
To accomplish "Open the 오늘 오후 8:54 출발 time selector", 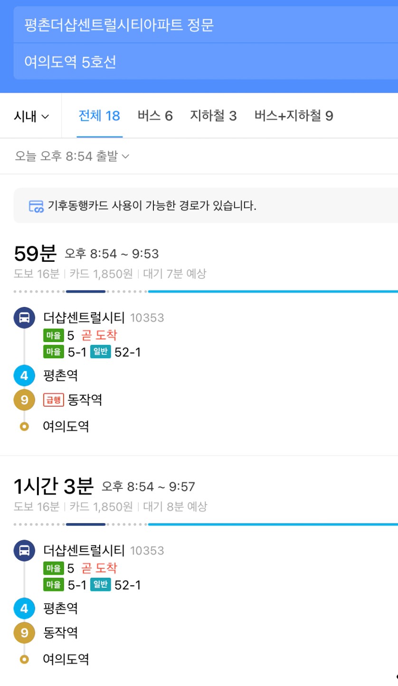I will point(72,156).
